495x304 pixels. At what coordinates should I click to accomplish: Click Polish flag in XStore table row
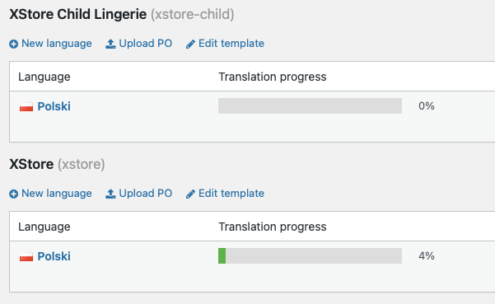[26, 257]
